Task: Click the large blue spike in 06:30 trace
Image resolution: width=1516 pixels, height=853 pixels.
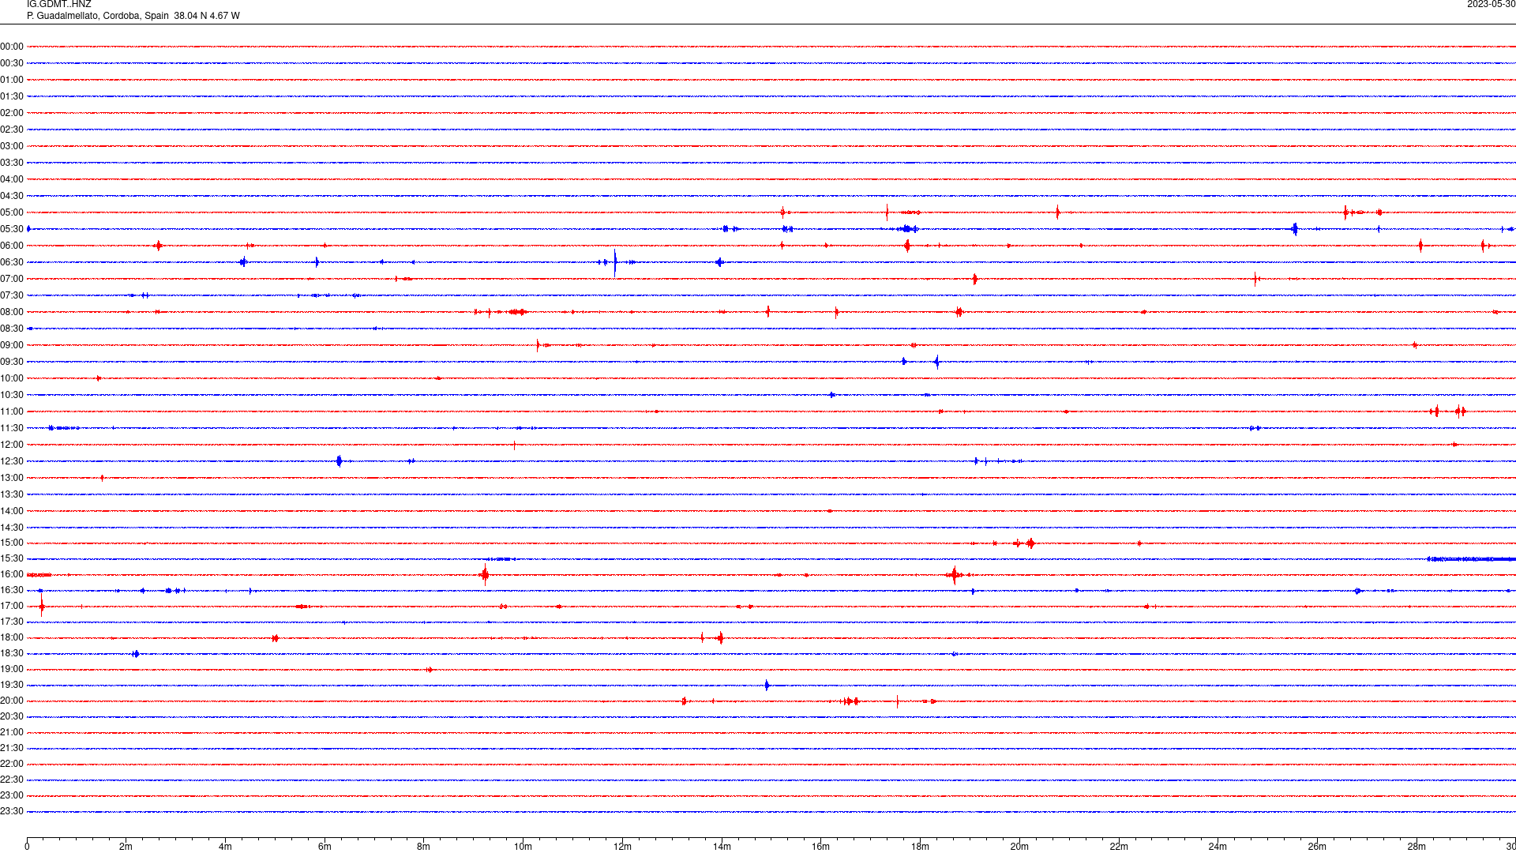Action: tap(615, 262)
